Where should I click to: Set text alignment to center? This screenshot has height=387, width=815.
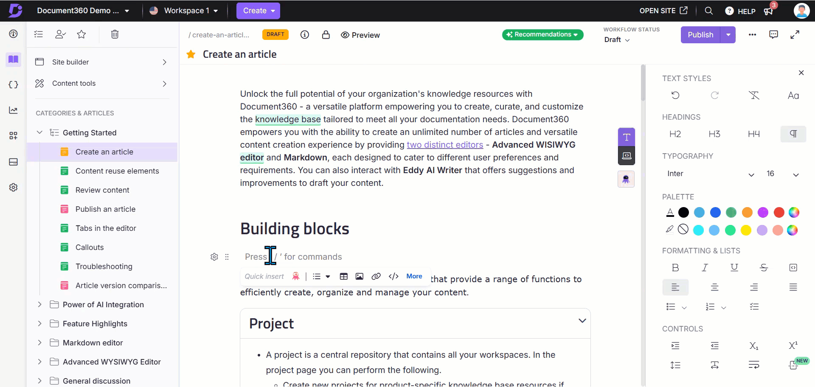click(x=715, y=287)
